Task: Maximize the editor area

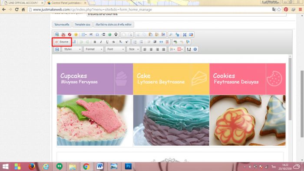Action: pos(185,35)
